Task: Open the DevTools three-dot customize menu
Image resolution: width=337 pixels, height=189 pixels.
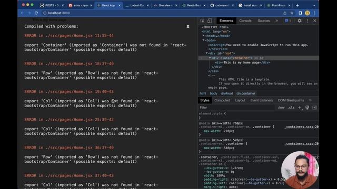Action: [x=307, y=21]
